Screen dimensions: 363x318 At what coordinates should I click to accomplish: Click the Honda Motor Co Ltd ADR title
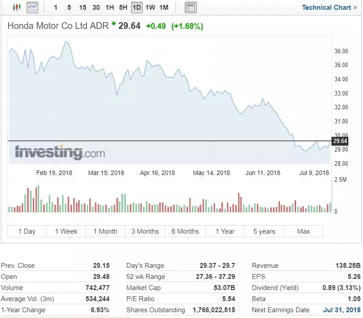point(58,26)
